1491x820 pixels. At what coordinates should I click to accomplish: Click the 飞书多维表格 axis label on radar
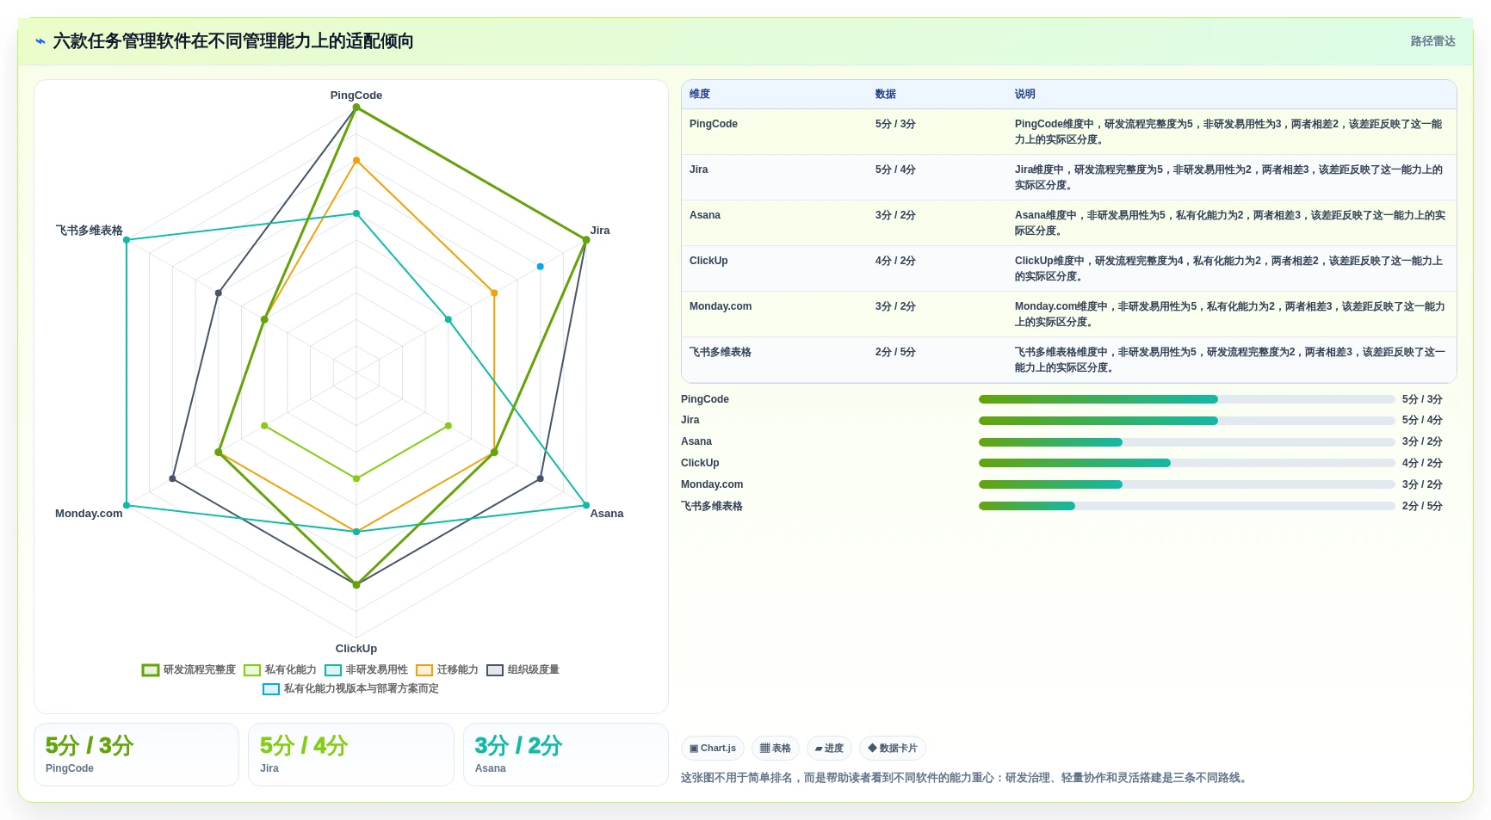point(90,231)
